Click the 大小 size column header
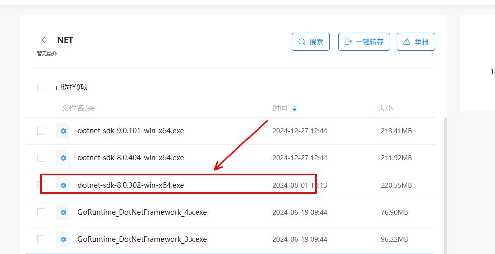495x254 pixels. (x=385, y=108)
